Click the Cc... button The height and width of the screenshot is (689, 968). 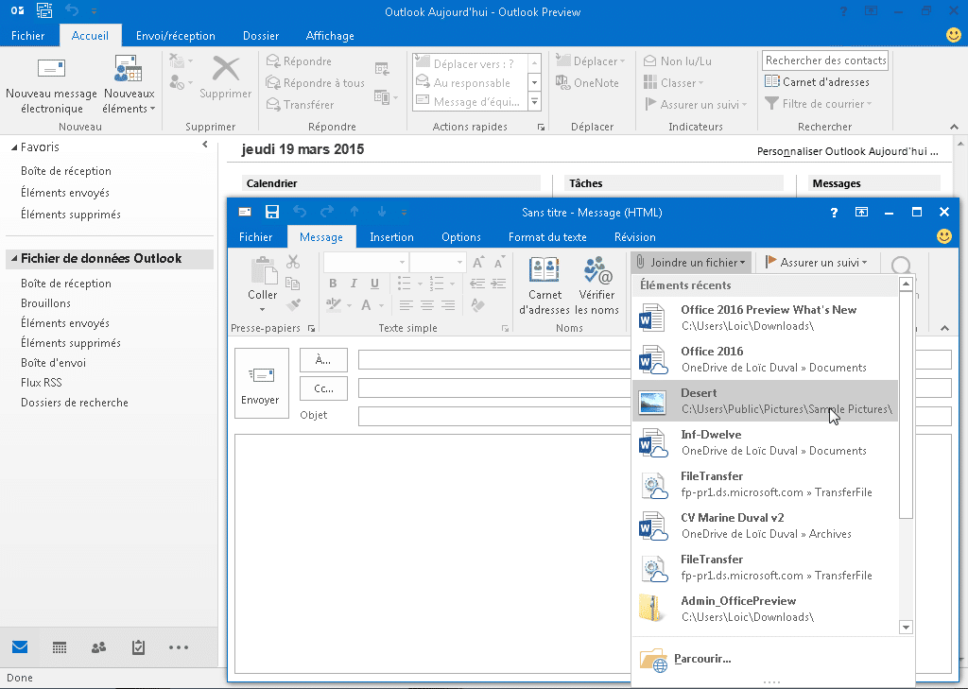coord(323,389)
